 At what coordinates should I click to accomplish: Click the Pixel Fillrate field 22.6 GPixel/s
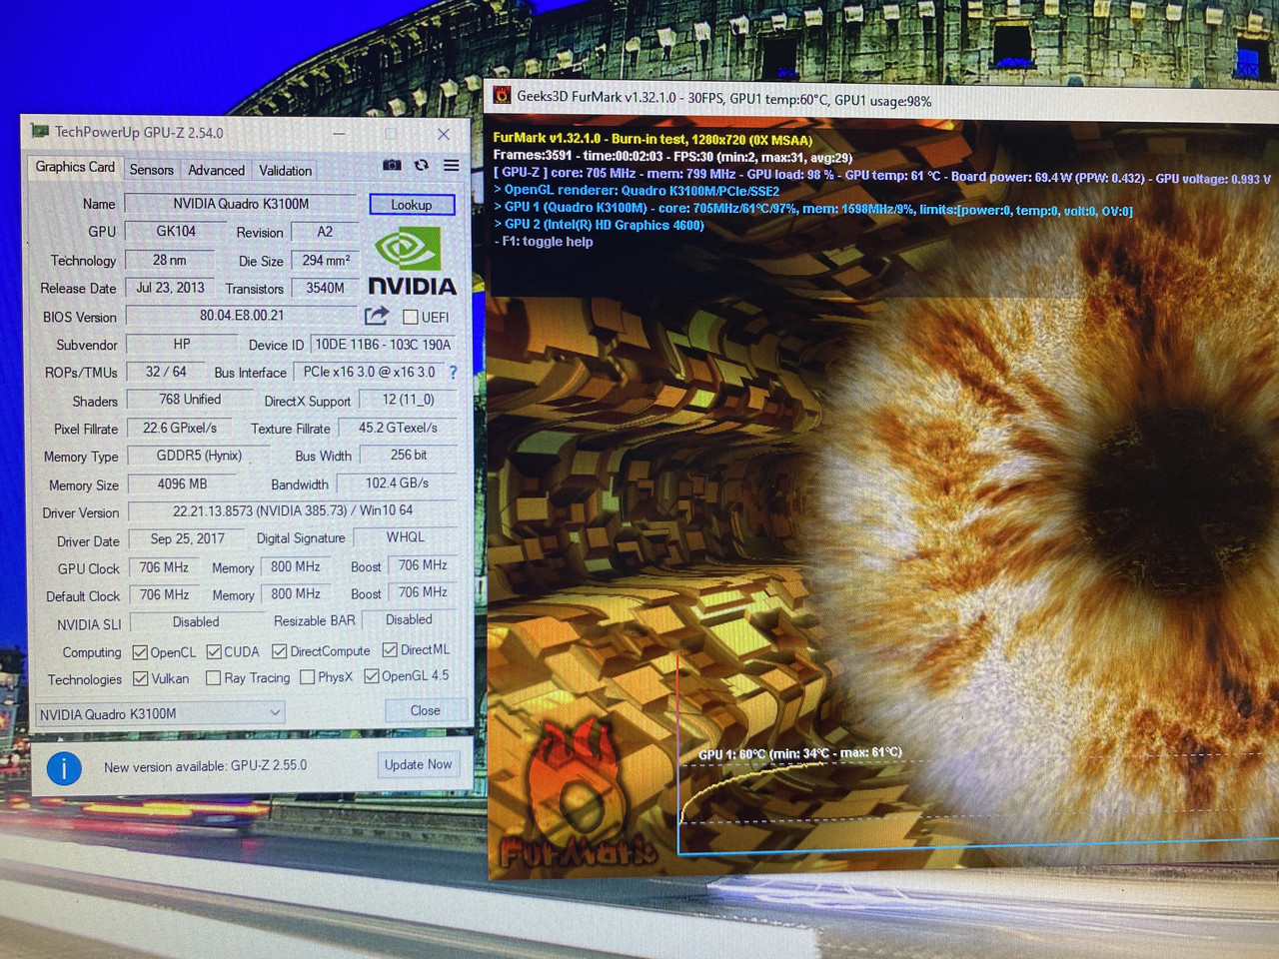180,428
